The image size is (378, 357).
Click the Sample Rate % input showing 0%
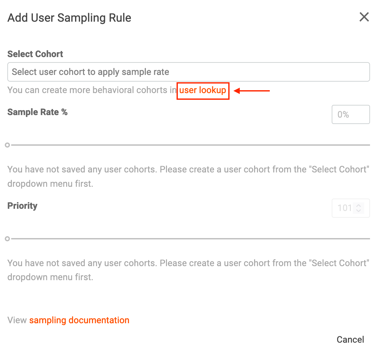point(351,114)
